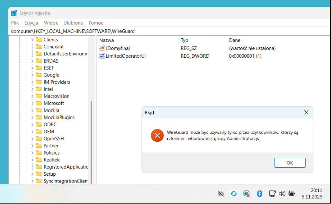This screenshot has height=204, width=331.
Task: Select the Partner folder icon
Action: coord(39,146)
